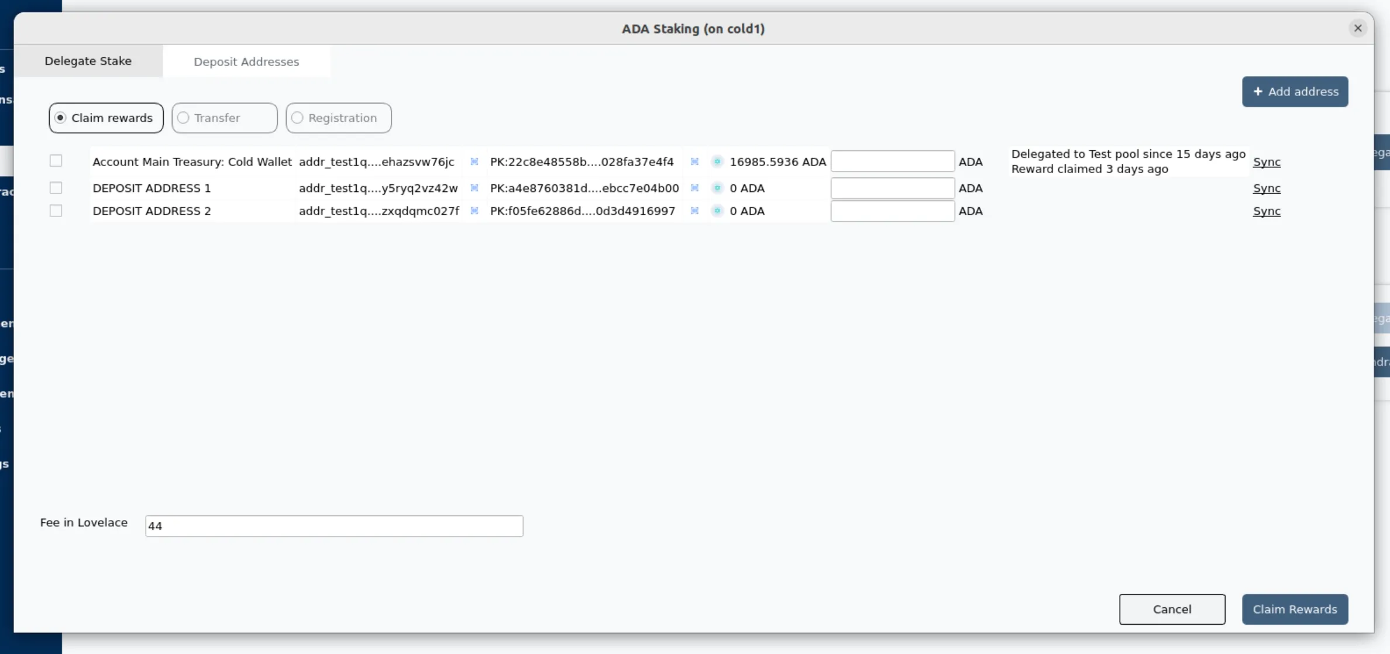Click the Delegated to Test pool status text
This screenshot has height=654, width=1390.
tap(1128, 154)
